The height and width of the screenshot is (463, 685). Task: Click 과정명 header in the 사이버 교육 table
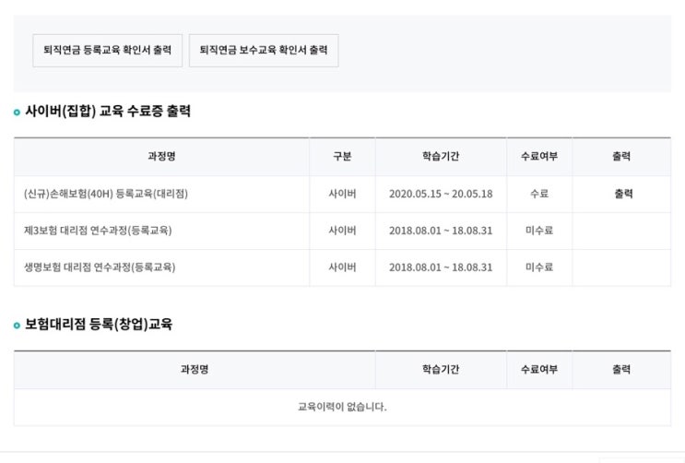click(161, 157)
